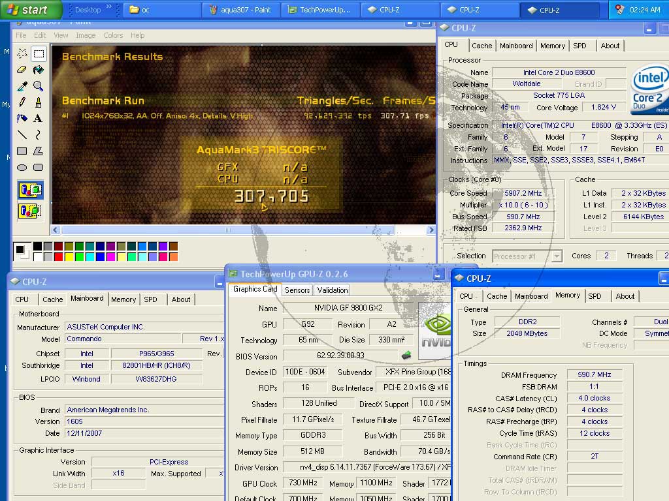Click the Paint horizontal scrollbar thumb
The image size is (669, 501).
pos(228,230)
